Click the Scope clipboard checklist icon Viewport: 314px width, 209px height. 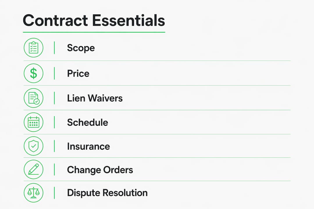pyautogui.click(x=33, y=48)
